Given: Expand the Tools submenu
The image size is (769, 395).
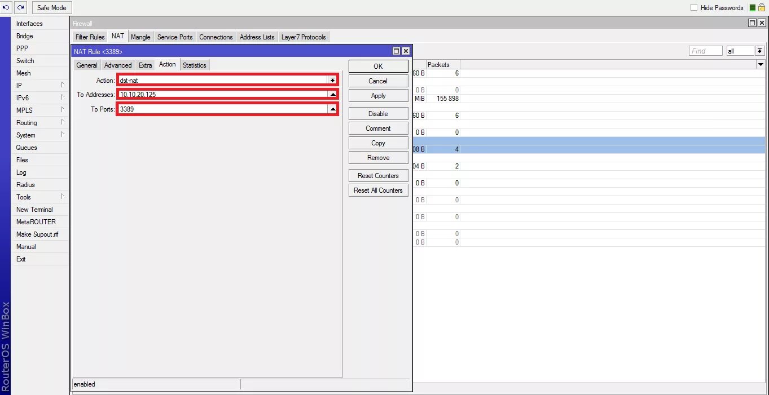Looking at the screenshot, I should [x=39, y=197].
